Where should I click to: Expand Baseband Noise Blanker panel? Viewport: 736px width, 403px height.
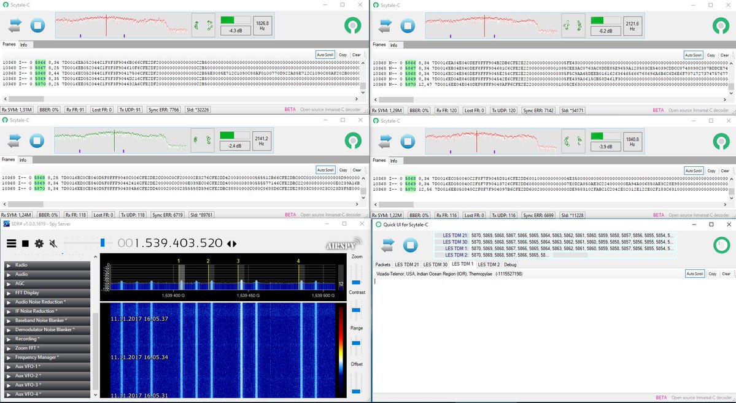click(x=47, y=320)
